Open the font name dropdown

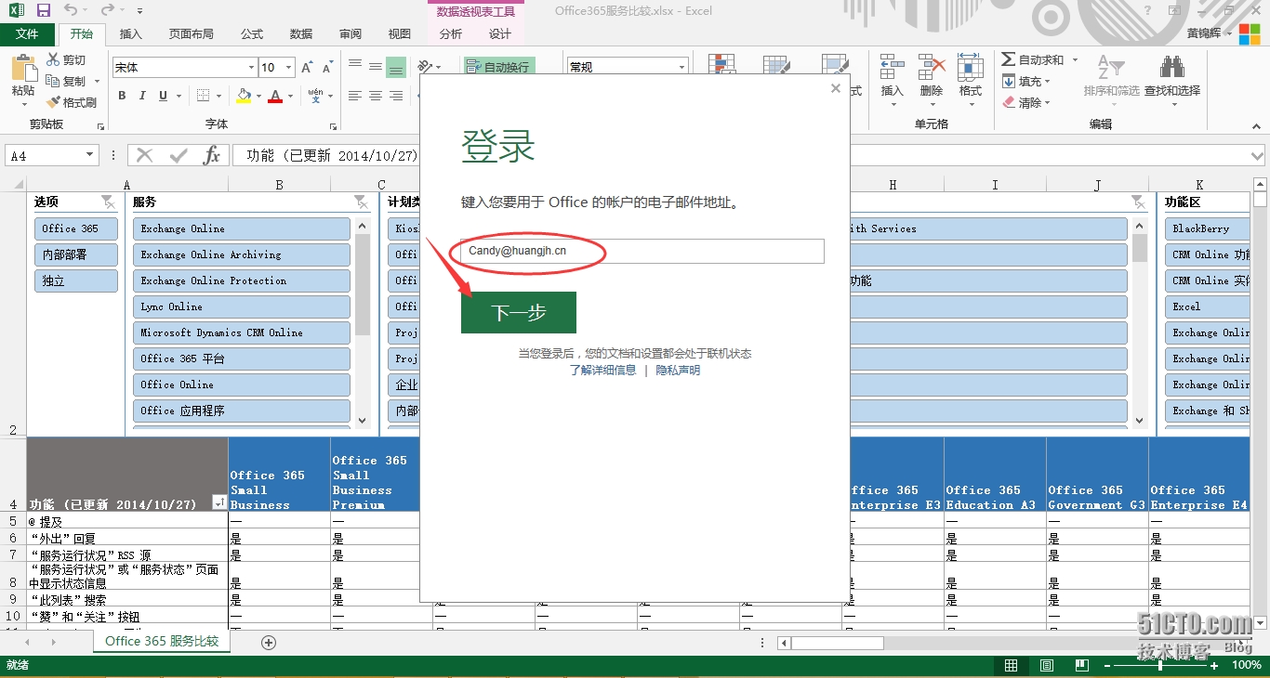pyautogui.click(x=251, y=68)
